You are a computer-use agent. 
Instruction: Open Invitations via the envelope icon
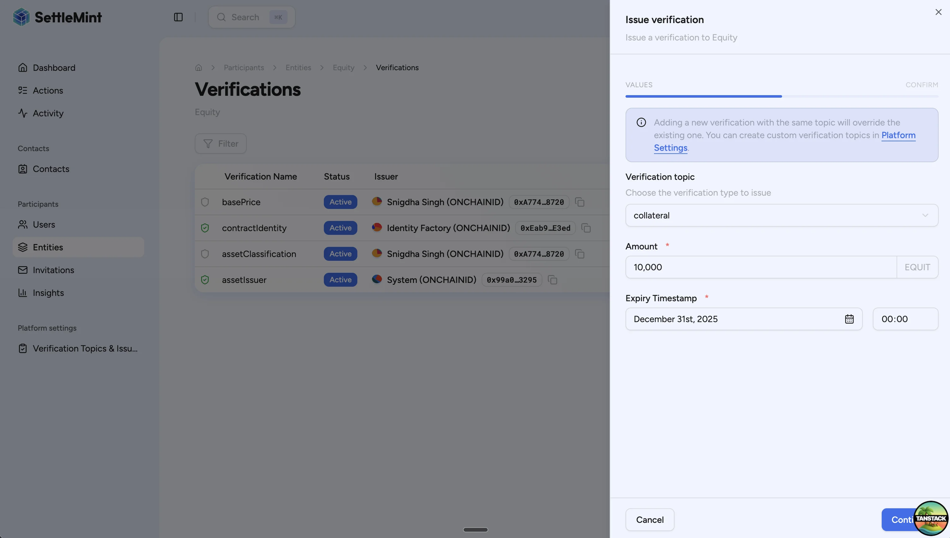(x=22, y=270)
